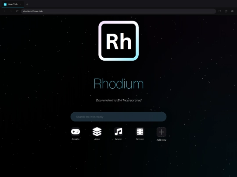
Task: Click the Search the web freely field
Action: [118, 117]
